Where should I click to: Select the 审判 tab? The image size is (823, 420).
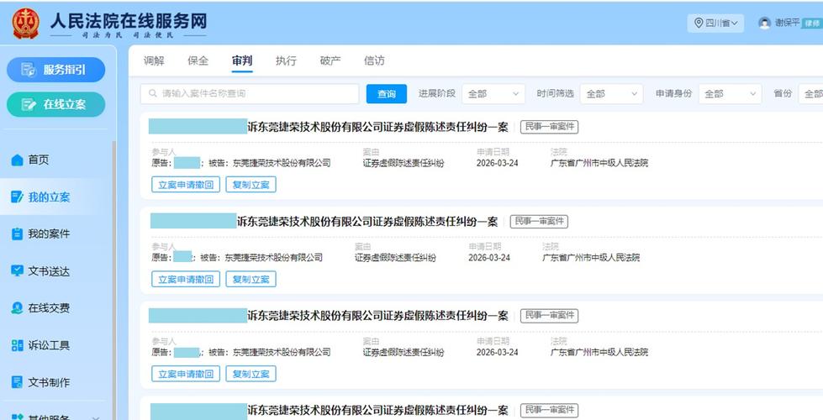(242, 60)
